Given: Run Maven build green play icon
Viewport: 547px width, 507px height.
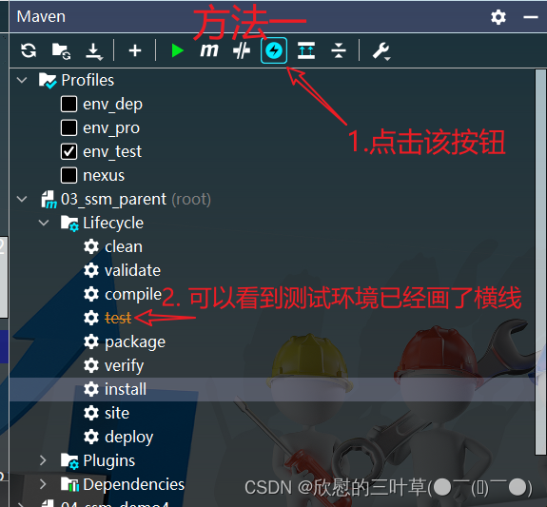Looking at the screenshot, I should (177, 51).
